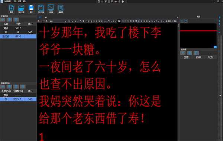
Task: Click the clear formatting eraser icon
Action: pos(81,21)
